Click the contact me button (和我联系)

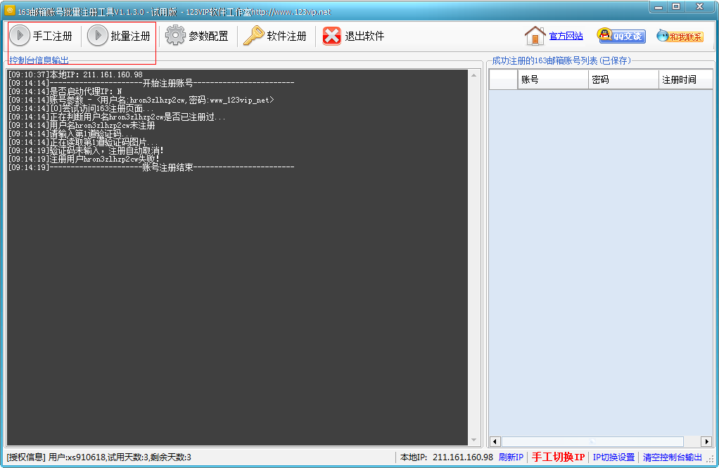point(680,36)
